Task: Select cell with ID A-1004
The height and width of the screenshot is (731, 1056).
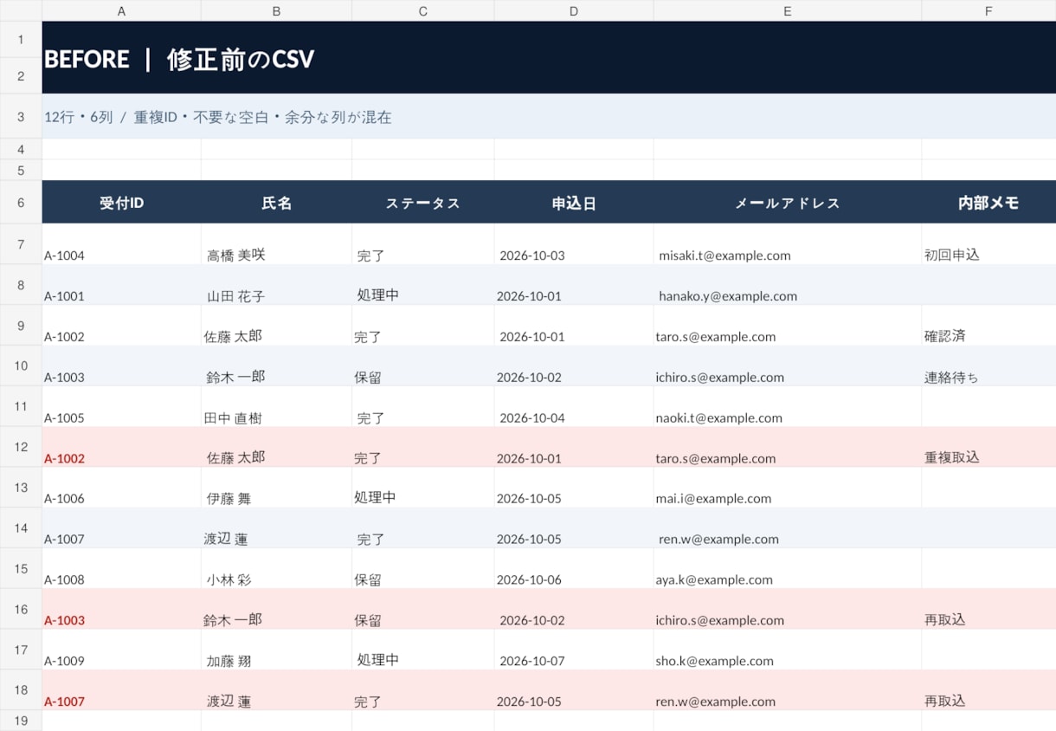Action: 121,244
